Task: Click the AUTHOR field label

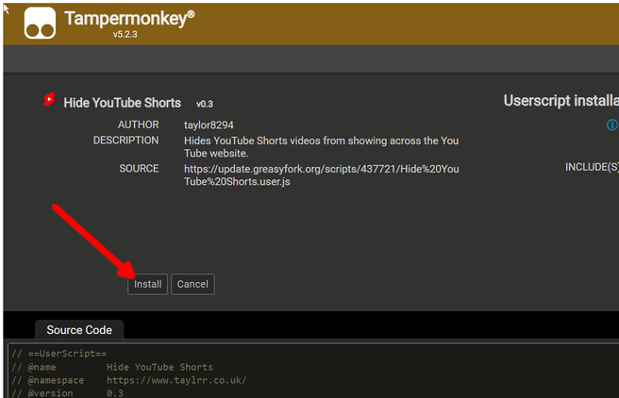Action: [138, 124]
